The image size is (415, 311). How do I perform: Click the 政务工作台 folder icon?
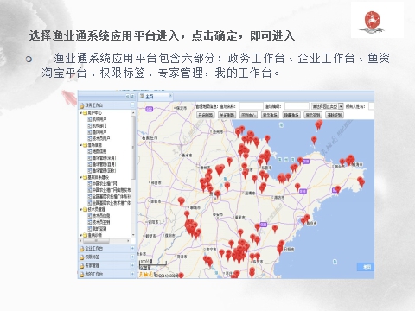[82, 105]
